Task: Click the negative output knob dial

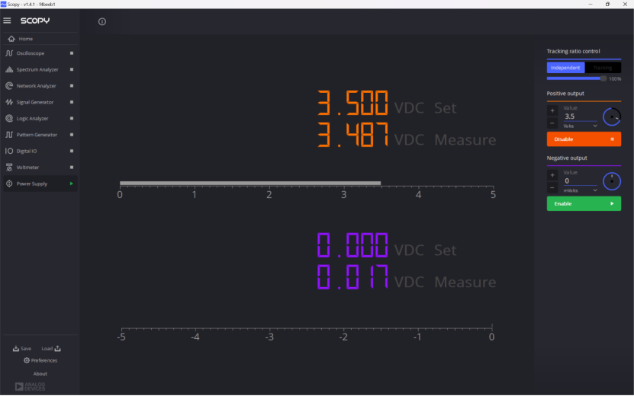Action: 612,182
